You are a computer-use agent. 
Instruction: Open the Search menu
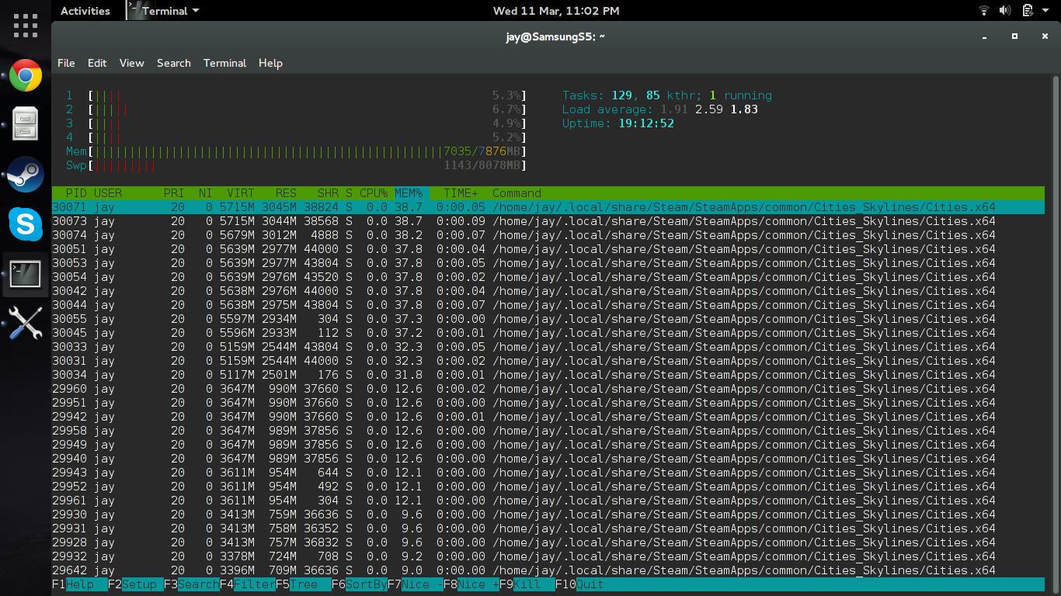point(174,63)
